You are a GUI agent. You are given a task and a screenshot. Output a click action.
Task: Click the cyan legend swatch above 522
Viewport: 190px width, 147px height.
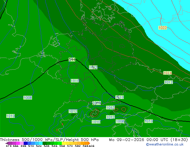point(41,143)
